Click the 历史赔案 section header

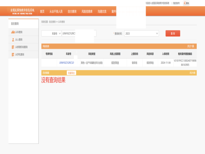click(46, 73)
